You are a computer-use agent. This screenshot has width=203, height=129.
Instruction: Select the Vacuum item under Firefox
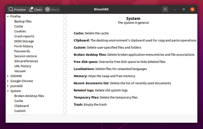20,71
